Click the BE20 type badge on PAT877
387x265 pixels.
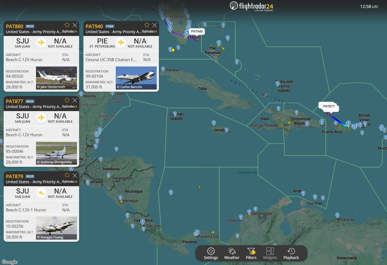click(x=30, y=101)
